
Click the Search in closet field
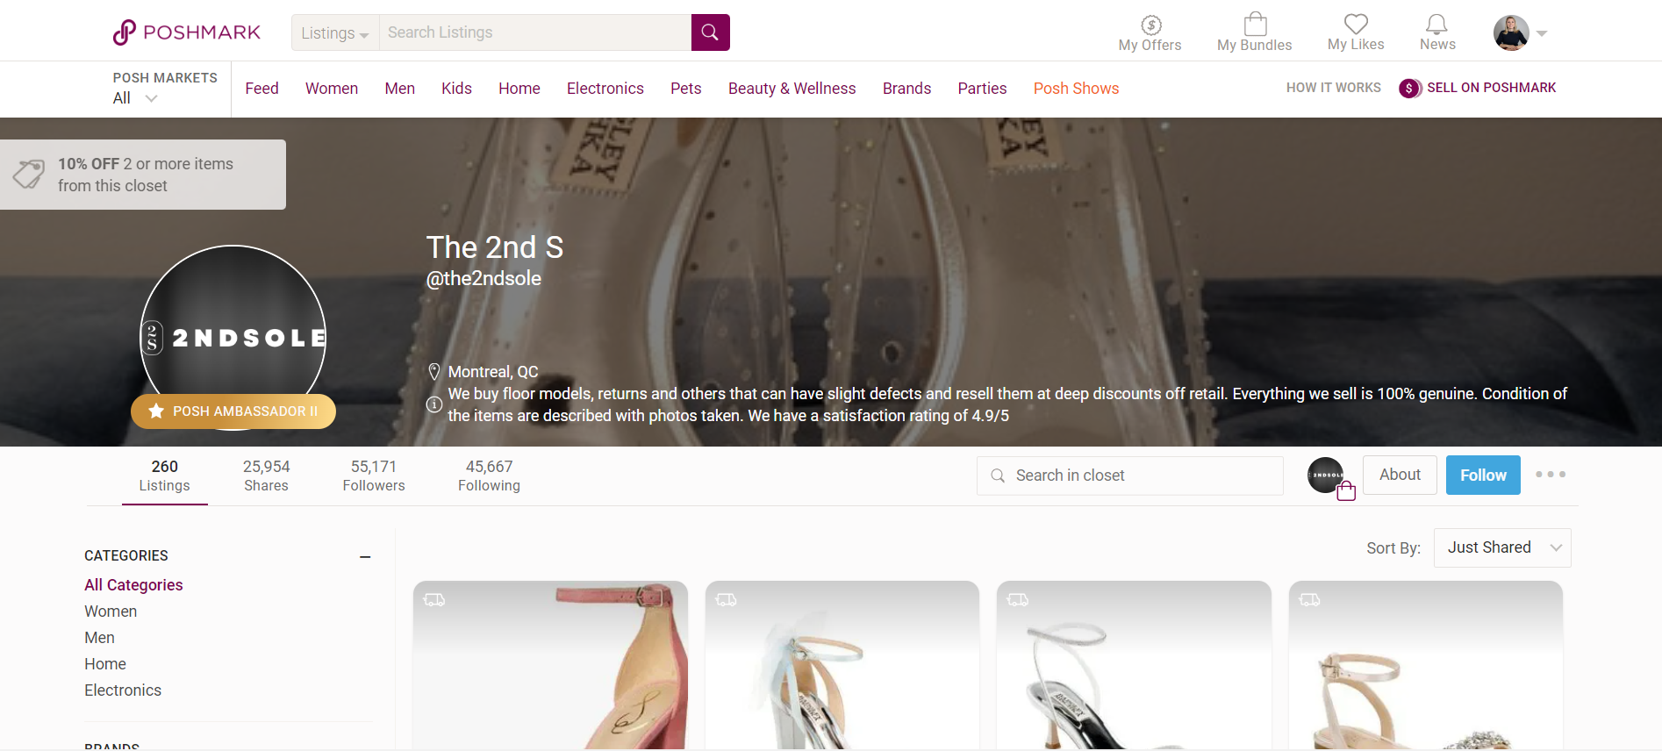1130,476
